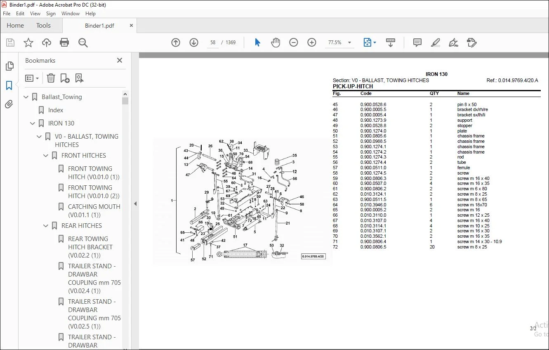
Task: Open the File menu
Action: point(7,14)
